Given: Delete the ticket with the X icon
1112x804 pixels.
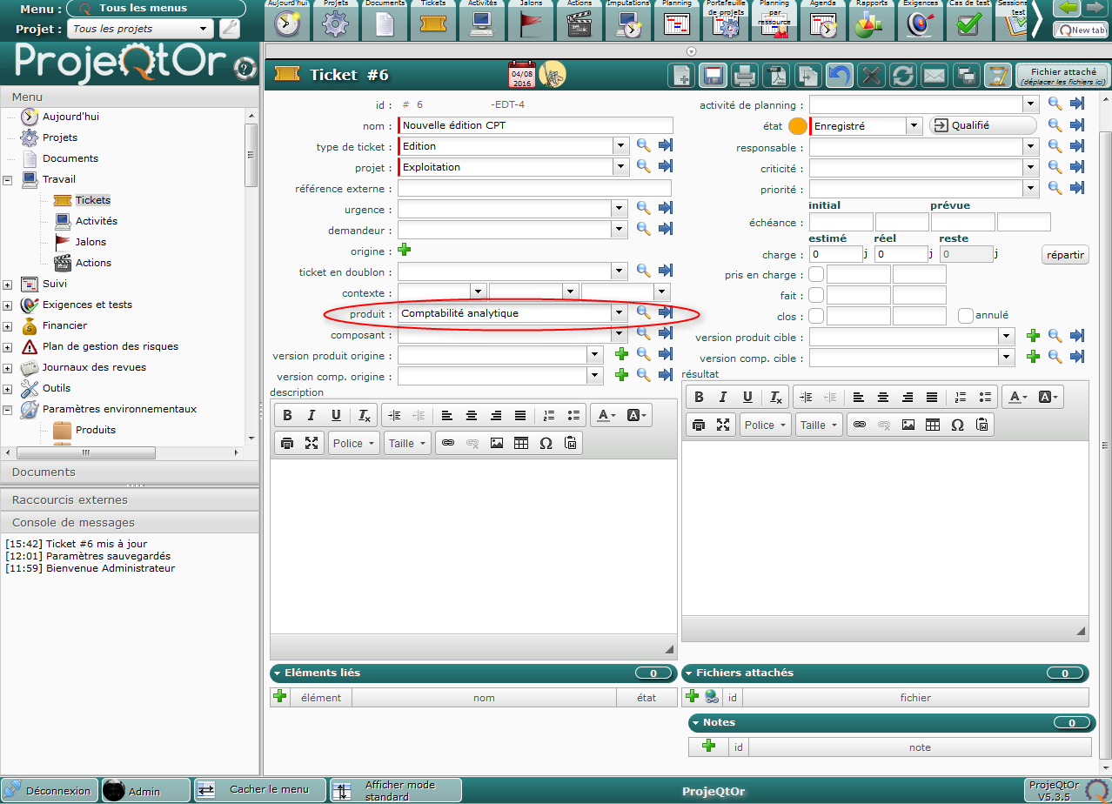Looking at the screenshot, I should point(870,76).
